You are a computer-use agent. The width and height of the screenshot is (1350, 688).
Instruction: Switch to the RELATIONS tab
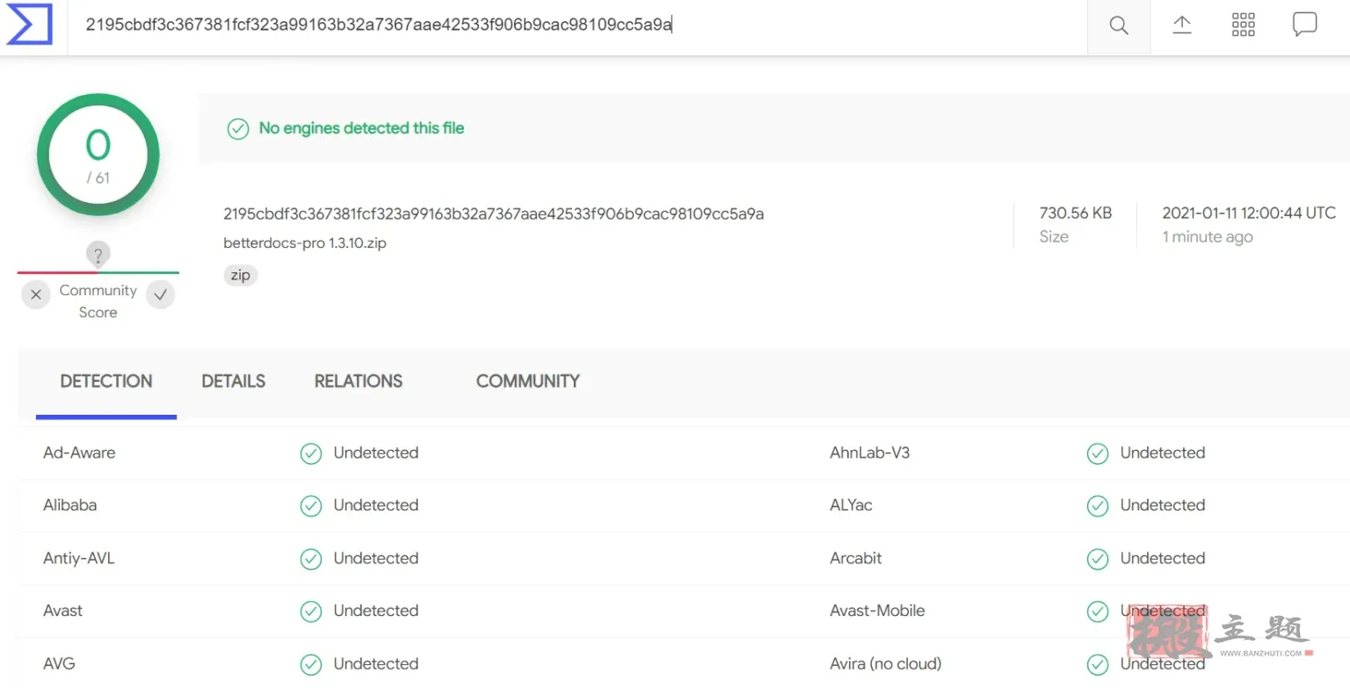point(359,381)
